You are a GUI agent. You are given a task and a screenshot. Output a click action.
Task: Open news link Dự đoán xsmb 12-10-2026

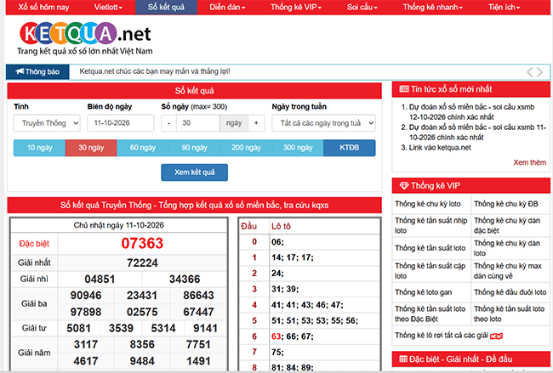471,111
